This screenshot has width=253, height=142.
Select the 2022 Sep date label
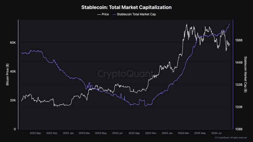(34, 133)
